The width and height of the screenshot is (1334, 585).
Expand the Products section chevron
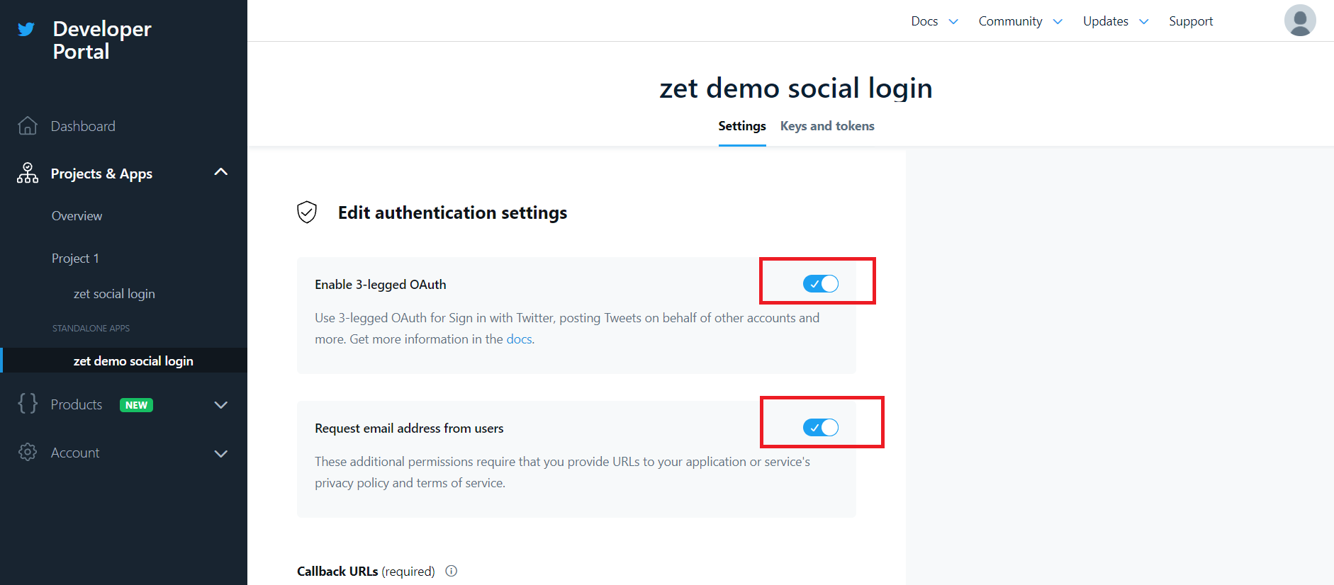[x=221, y=405]
